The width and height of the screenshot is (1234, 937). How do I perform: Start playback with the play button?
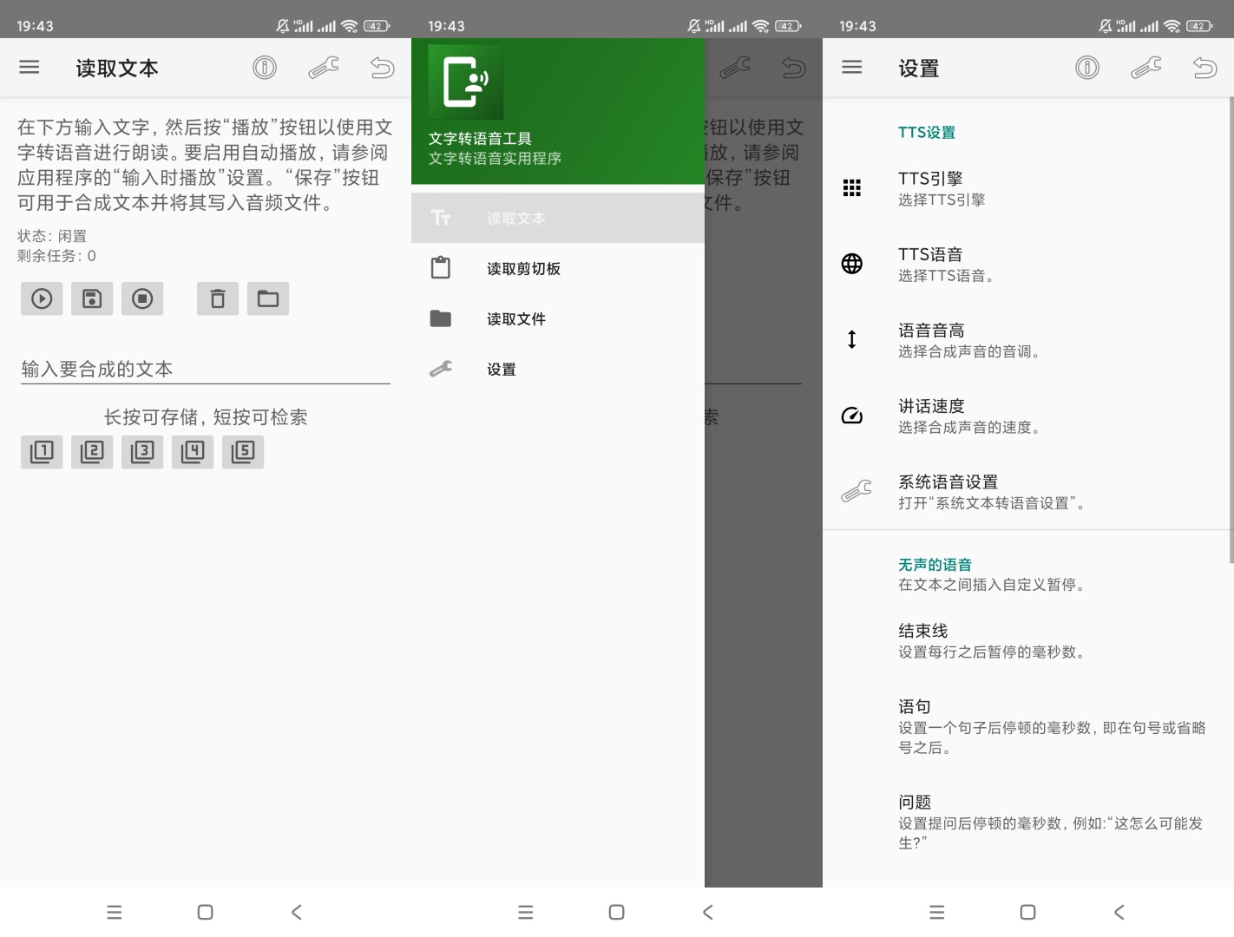42,298
